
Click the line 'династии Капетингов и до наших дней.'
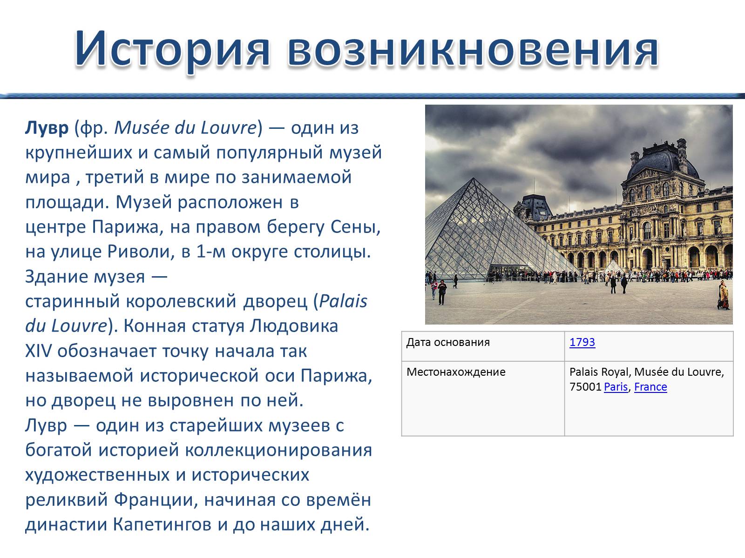197,525
